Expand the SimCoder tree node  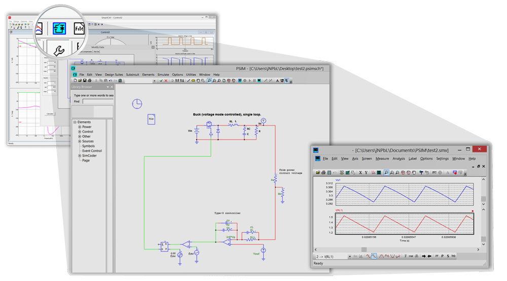tap(80, 155)
